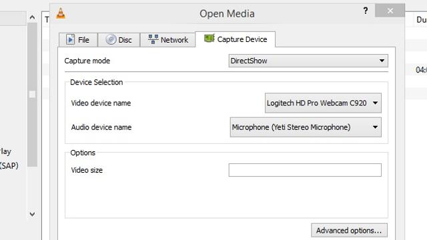Screen dimensions: 427x240
Task: Expand the Audio device name dropdown arrow
Action: (x=375, y=127)
